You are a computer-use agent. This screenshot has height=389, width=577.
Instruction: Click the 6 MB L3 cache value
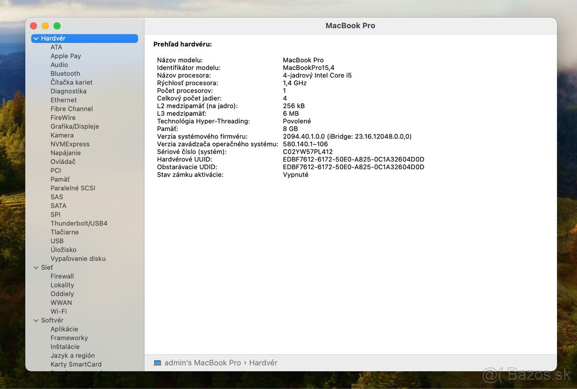(x=291, y=114)
